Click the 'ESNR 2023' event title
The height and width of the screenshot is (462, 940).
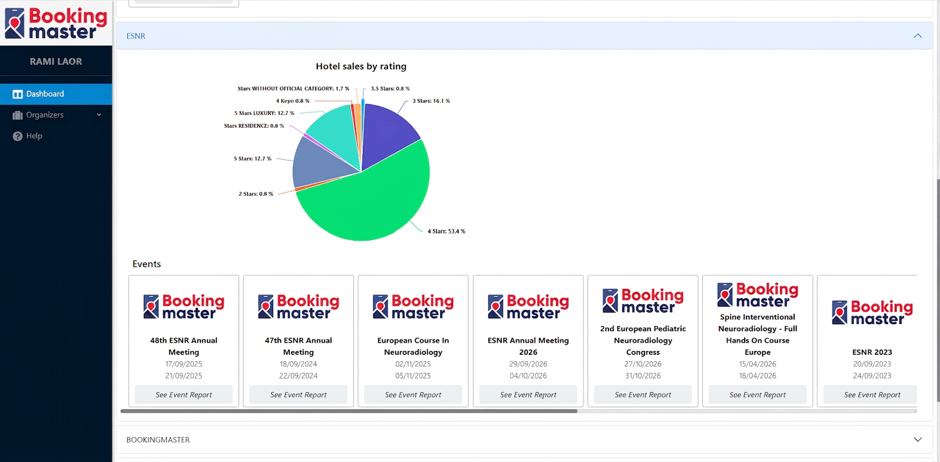(873, 352)
